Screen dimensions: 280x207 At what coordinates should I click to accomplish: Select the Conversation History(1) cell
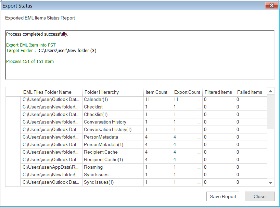point(113,129)
